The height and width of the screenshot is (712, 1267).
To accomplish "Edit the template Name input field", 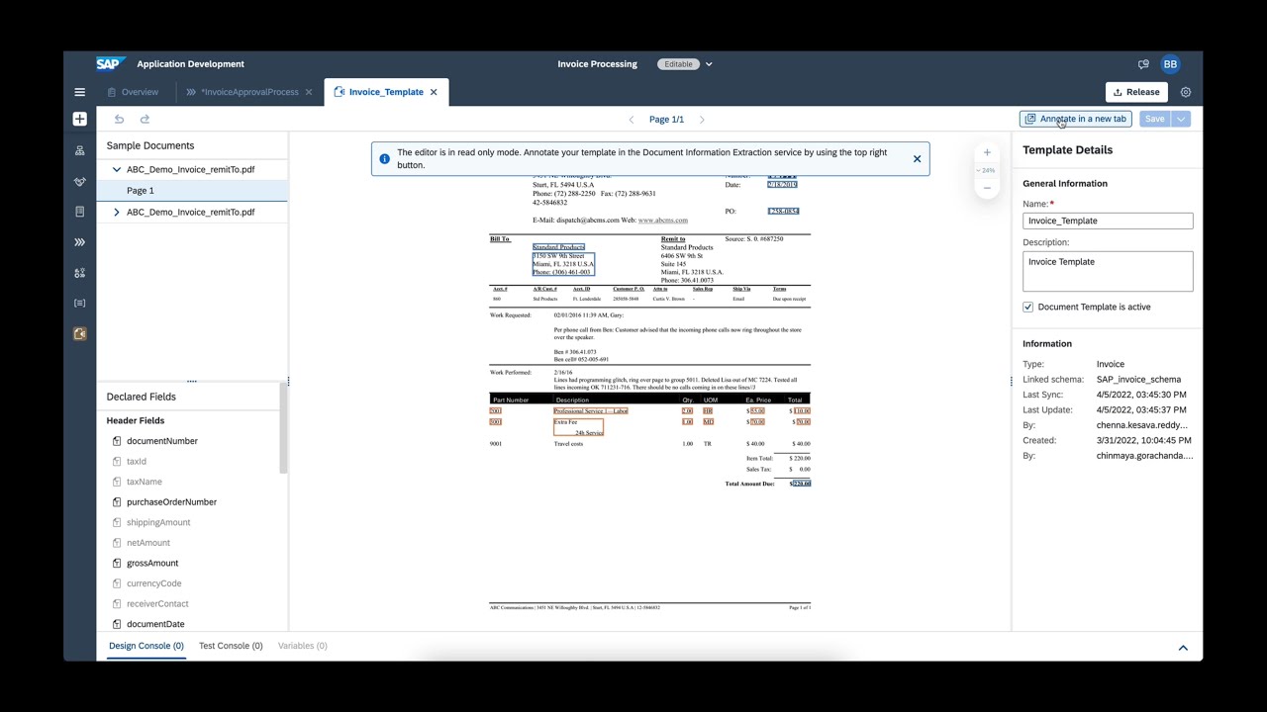I will click(1108, 222).
